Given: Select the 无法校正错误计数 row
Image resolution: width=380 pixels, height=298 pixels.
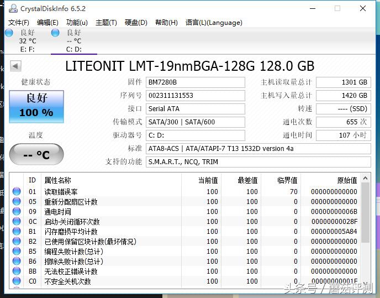Looking at the screenshot, I should 185,271.
